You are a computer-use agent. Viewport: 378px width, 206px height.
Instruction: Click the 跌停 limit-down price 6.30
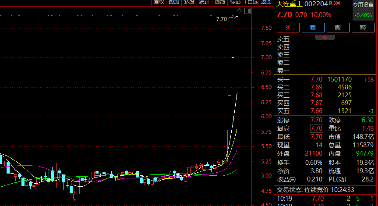[x=367, y=120]
